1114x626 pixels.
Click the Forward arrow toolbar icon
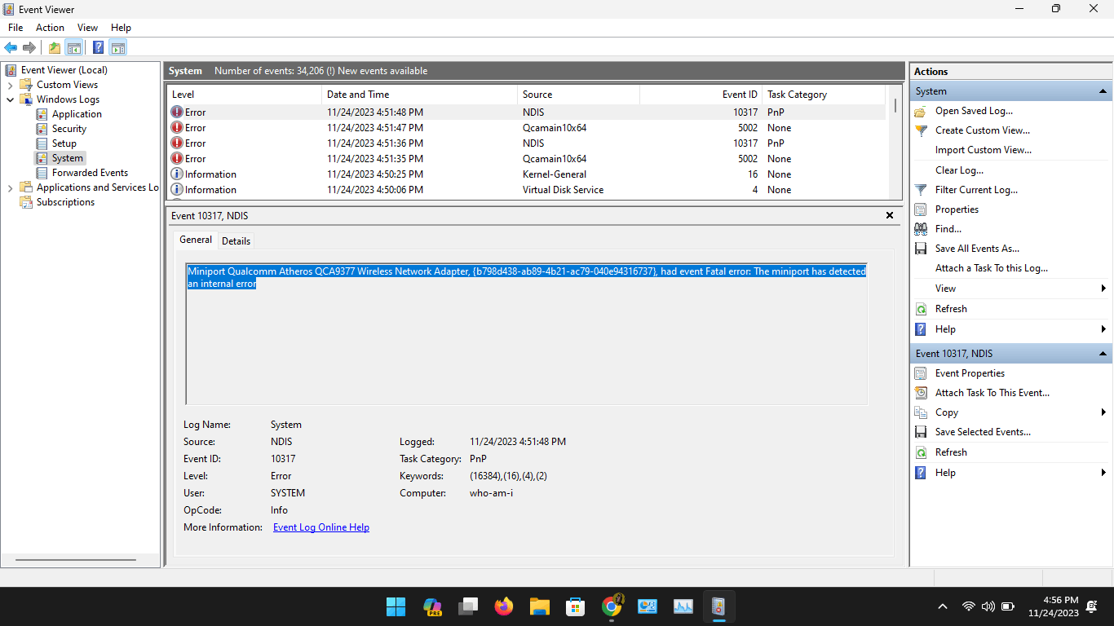coord(29,47)
